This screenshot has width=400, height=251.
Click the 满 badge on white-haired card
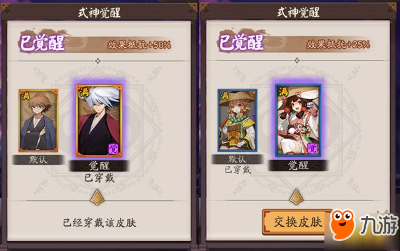(x=84, y=92)
